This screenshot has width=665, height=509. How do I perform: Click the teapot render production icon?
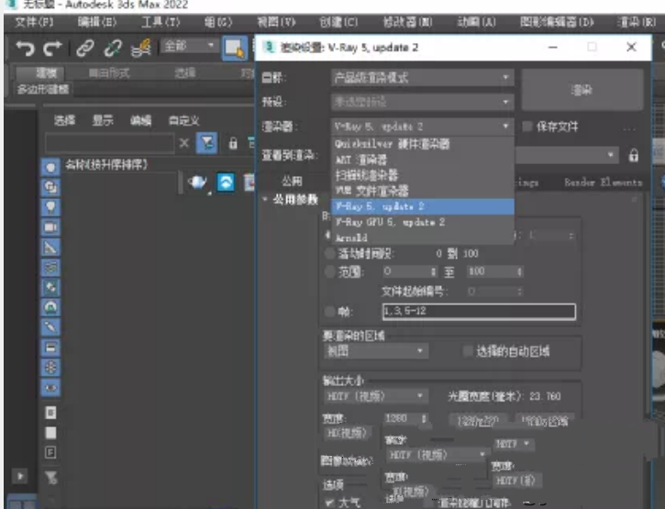[197, 183]
